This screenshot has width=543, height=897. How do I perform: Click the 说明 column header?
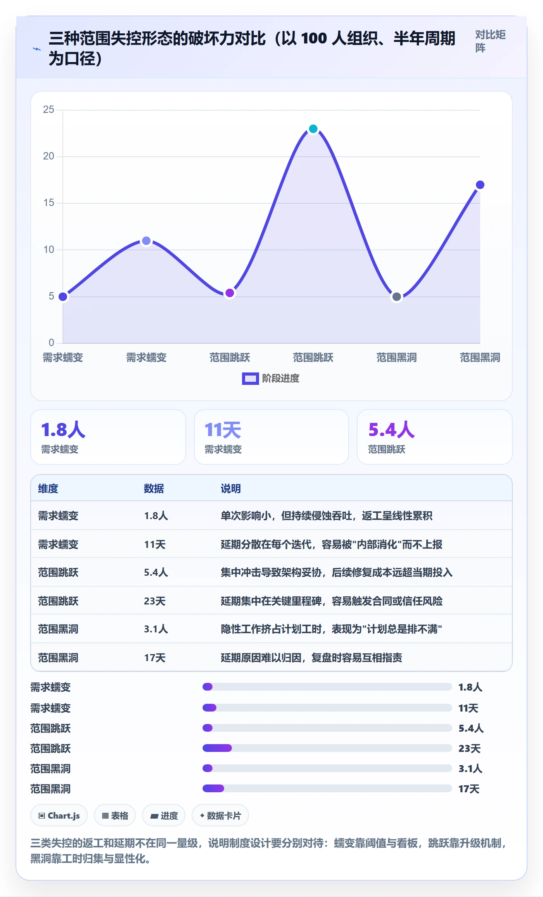(x=231, y=488)
